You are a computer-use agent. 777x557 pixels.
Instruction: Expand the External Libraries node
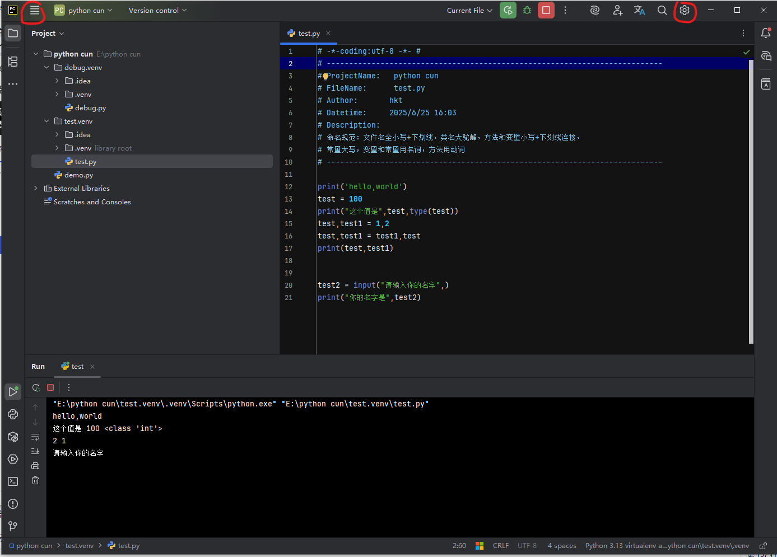coord(36,189)
